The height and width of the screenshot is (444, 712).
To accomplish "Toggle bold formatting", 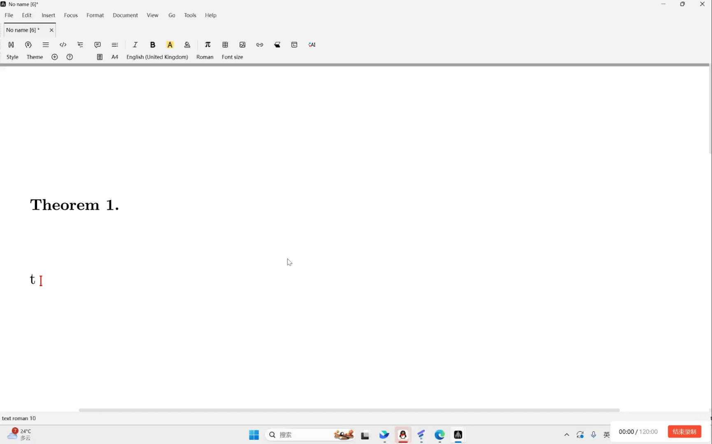I will coord(153,44).
